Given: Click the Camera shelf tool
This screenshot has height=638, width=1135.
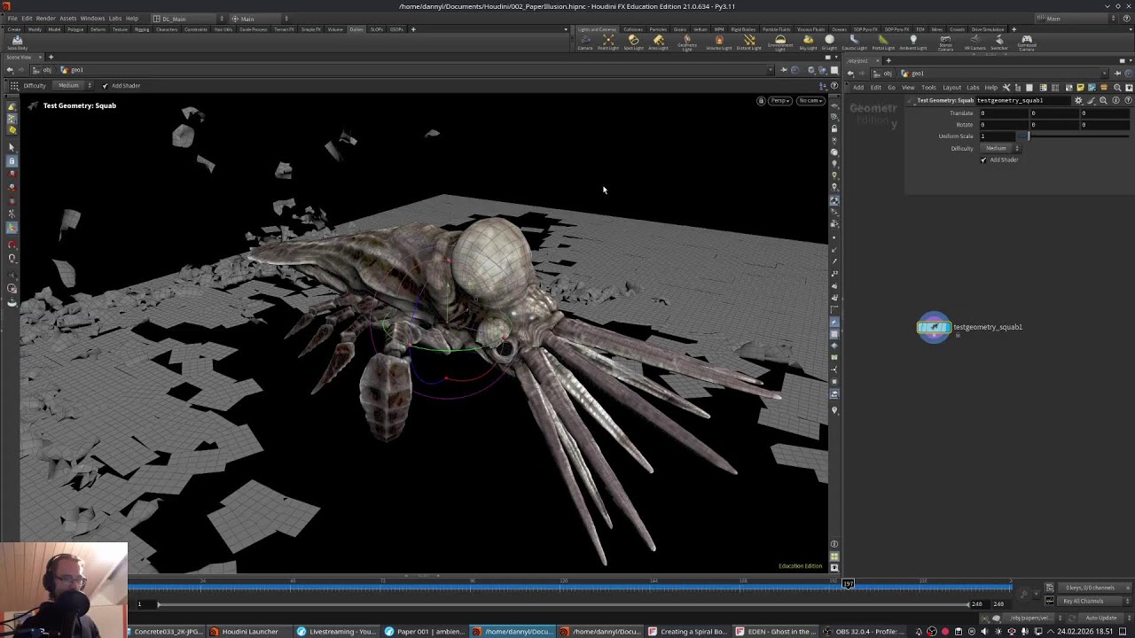Looking at the screenshot, I should coord(585,42).
